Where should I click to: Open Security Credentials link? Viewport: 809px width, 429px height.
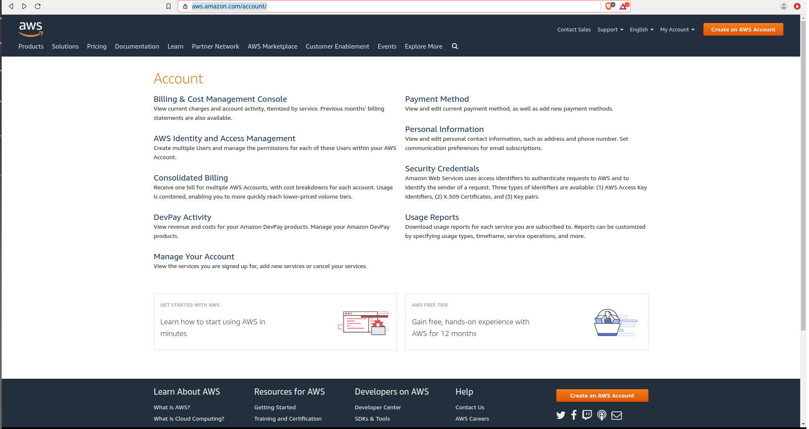point(442,169)
